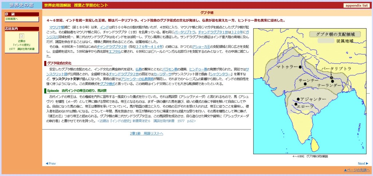Go to the Prev page
This screenshot has width=373, height=176.
(x=51, y=163)
